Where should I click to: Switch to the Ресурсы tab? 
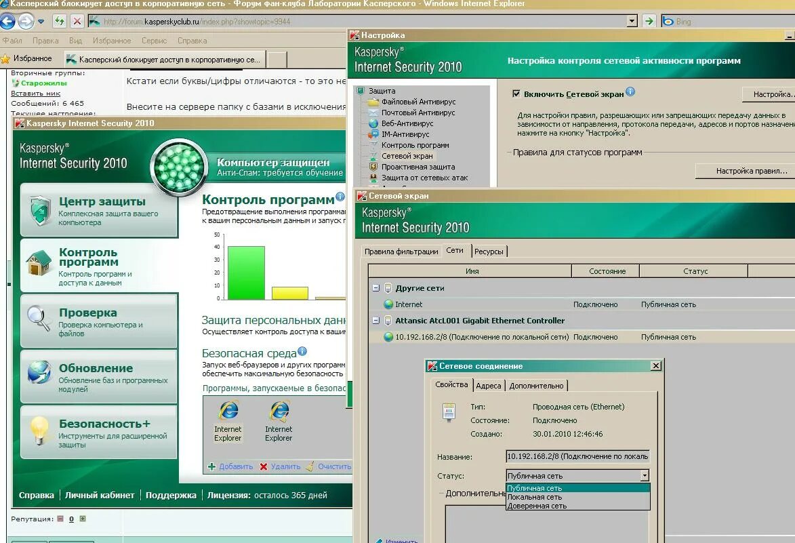[x=489, y=252]
